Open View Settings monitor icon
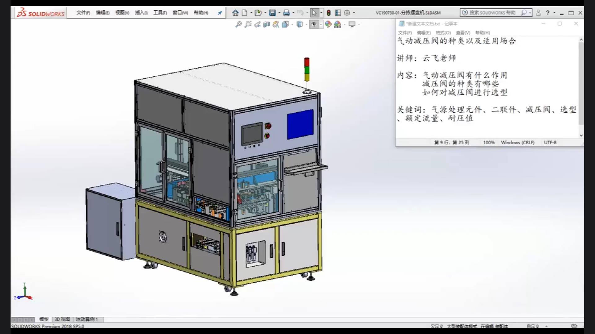 tap(352, 24)
